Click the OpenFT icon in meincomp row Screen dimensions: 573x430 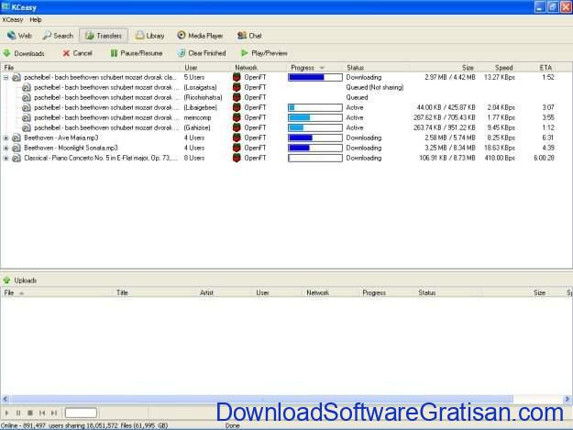click(237, 117)
